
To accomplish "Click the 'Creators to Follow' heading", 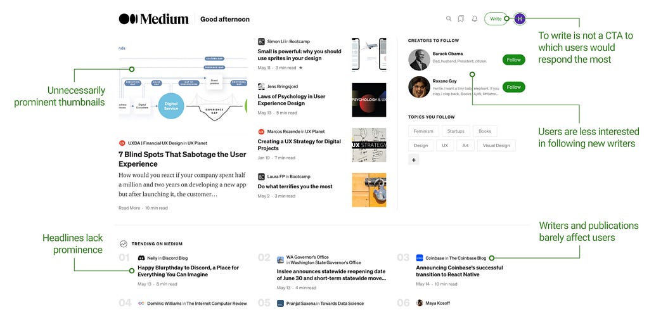I will (434, 41).
